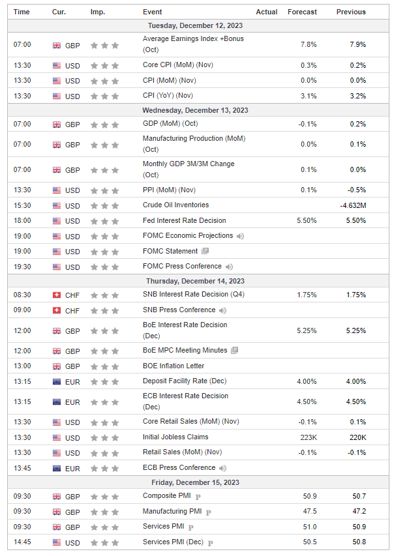
Task: Select the Previous column header
Action: [x=351, y=12]
